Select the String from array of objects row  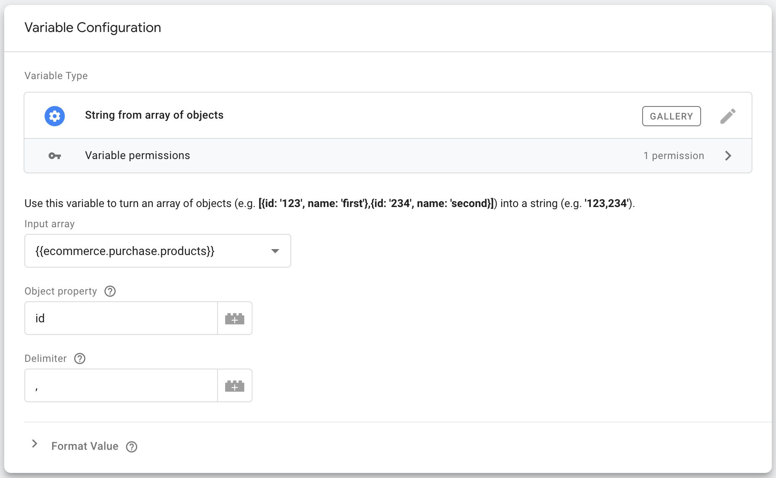(x=154, y=115)
